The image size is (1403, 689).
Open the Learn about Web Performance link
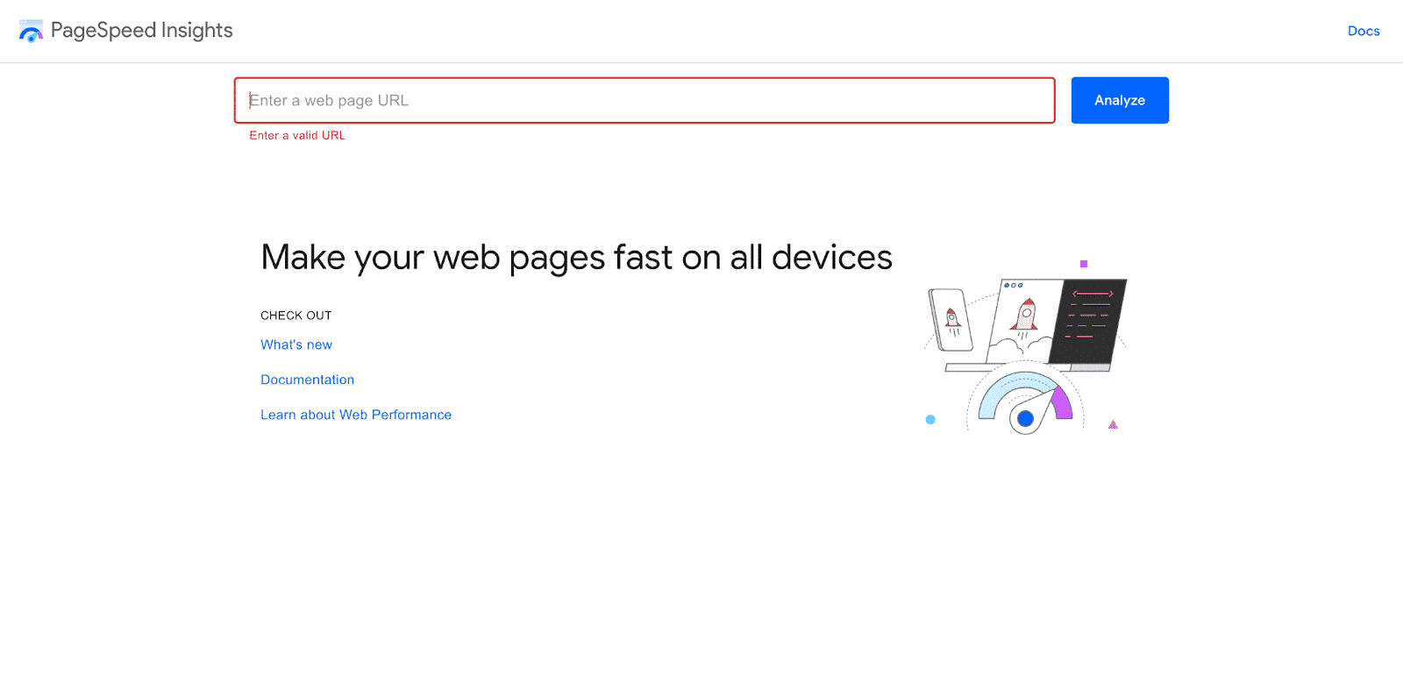coord(355,414)
